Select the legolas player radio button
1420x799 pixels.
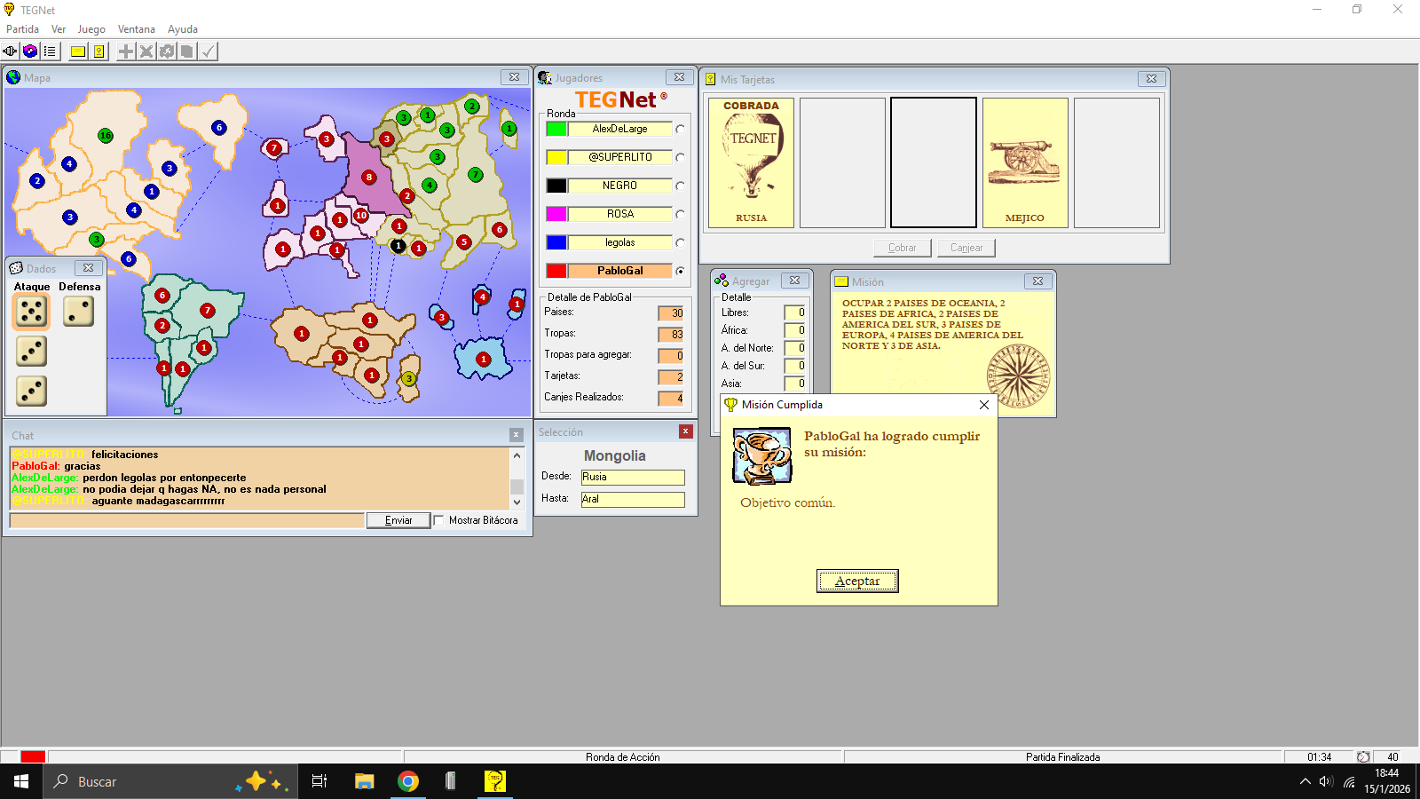(x=680, y=242)
